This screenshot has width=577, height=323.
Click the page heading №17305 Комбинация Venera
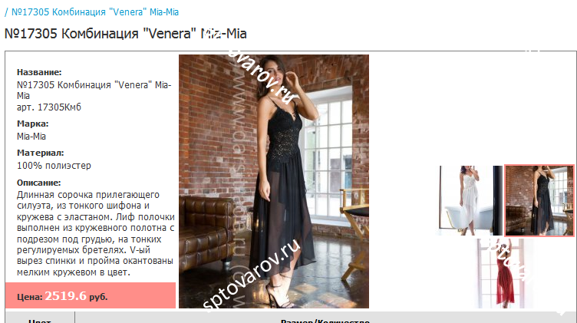point(126,34)
